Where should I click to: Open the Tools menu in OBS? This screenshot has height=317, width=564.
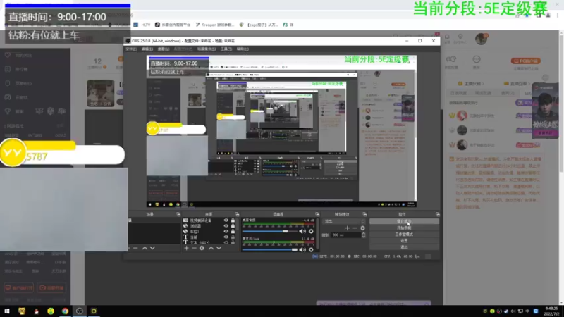[x=226, y=49]
